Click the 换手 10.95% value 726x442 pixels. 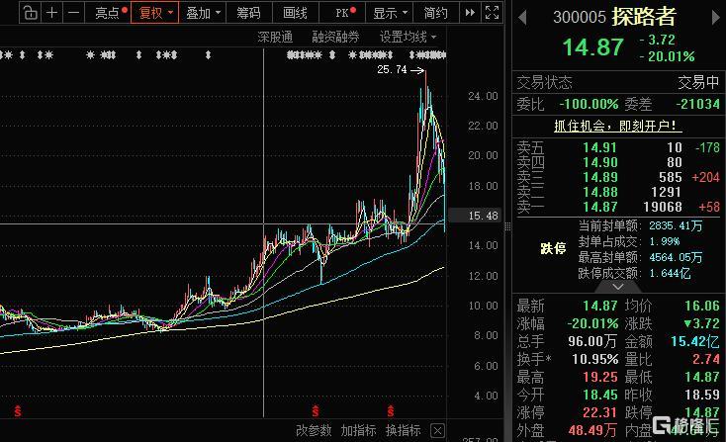click(595, 359)
